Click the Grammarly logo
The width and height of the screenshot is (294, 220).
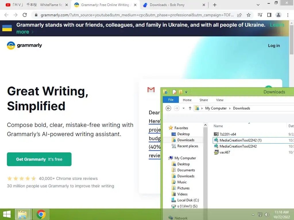[24, 46]
